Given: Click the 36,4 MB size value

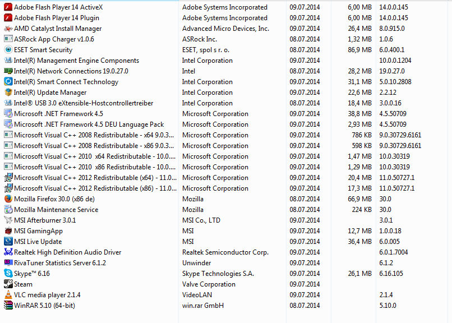Looking at the screenshot, I should tap(360, 242).
